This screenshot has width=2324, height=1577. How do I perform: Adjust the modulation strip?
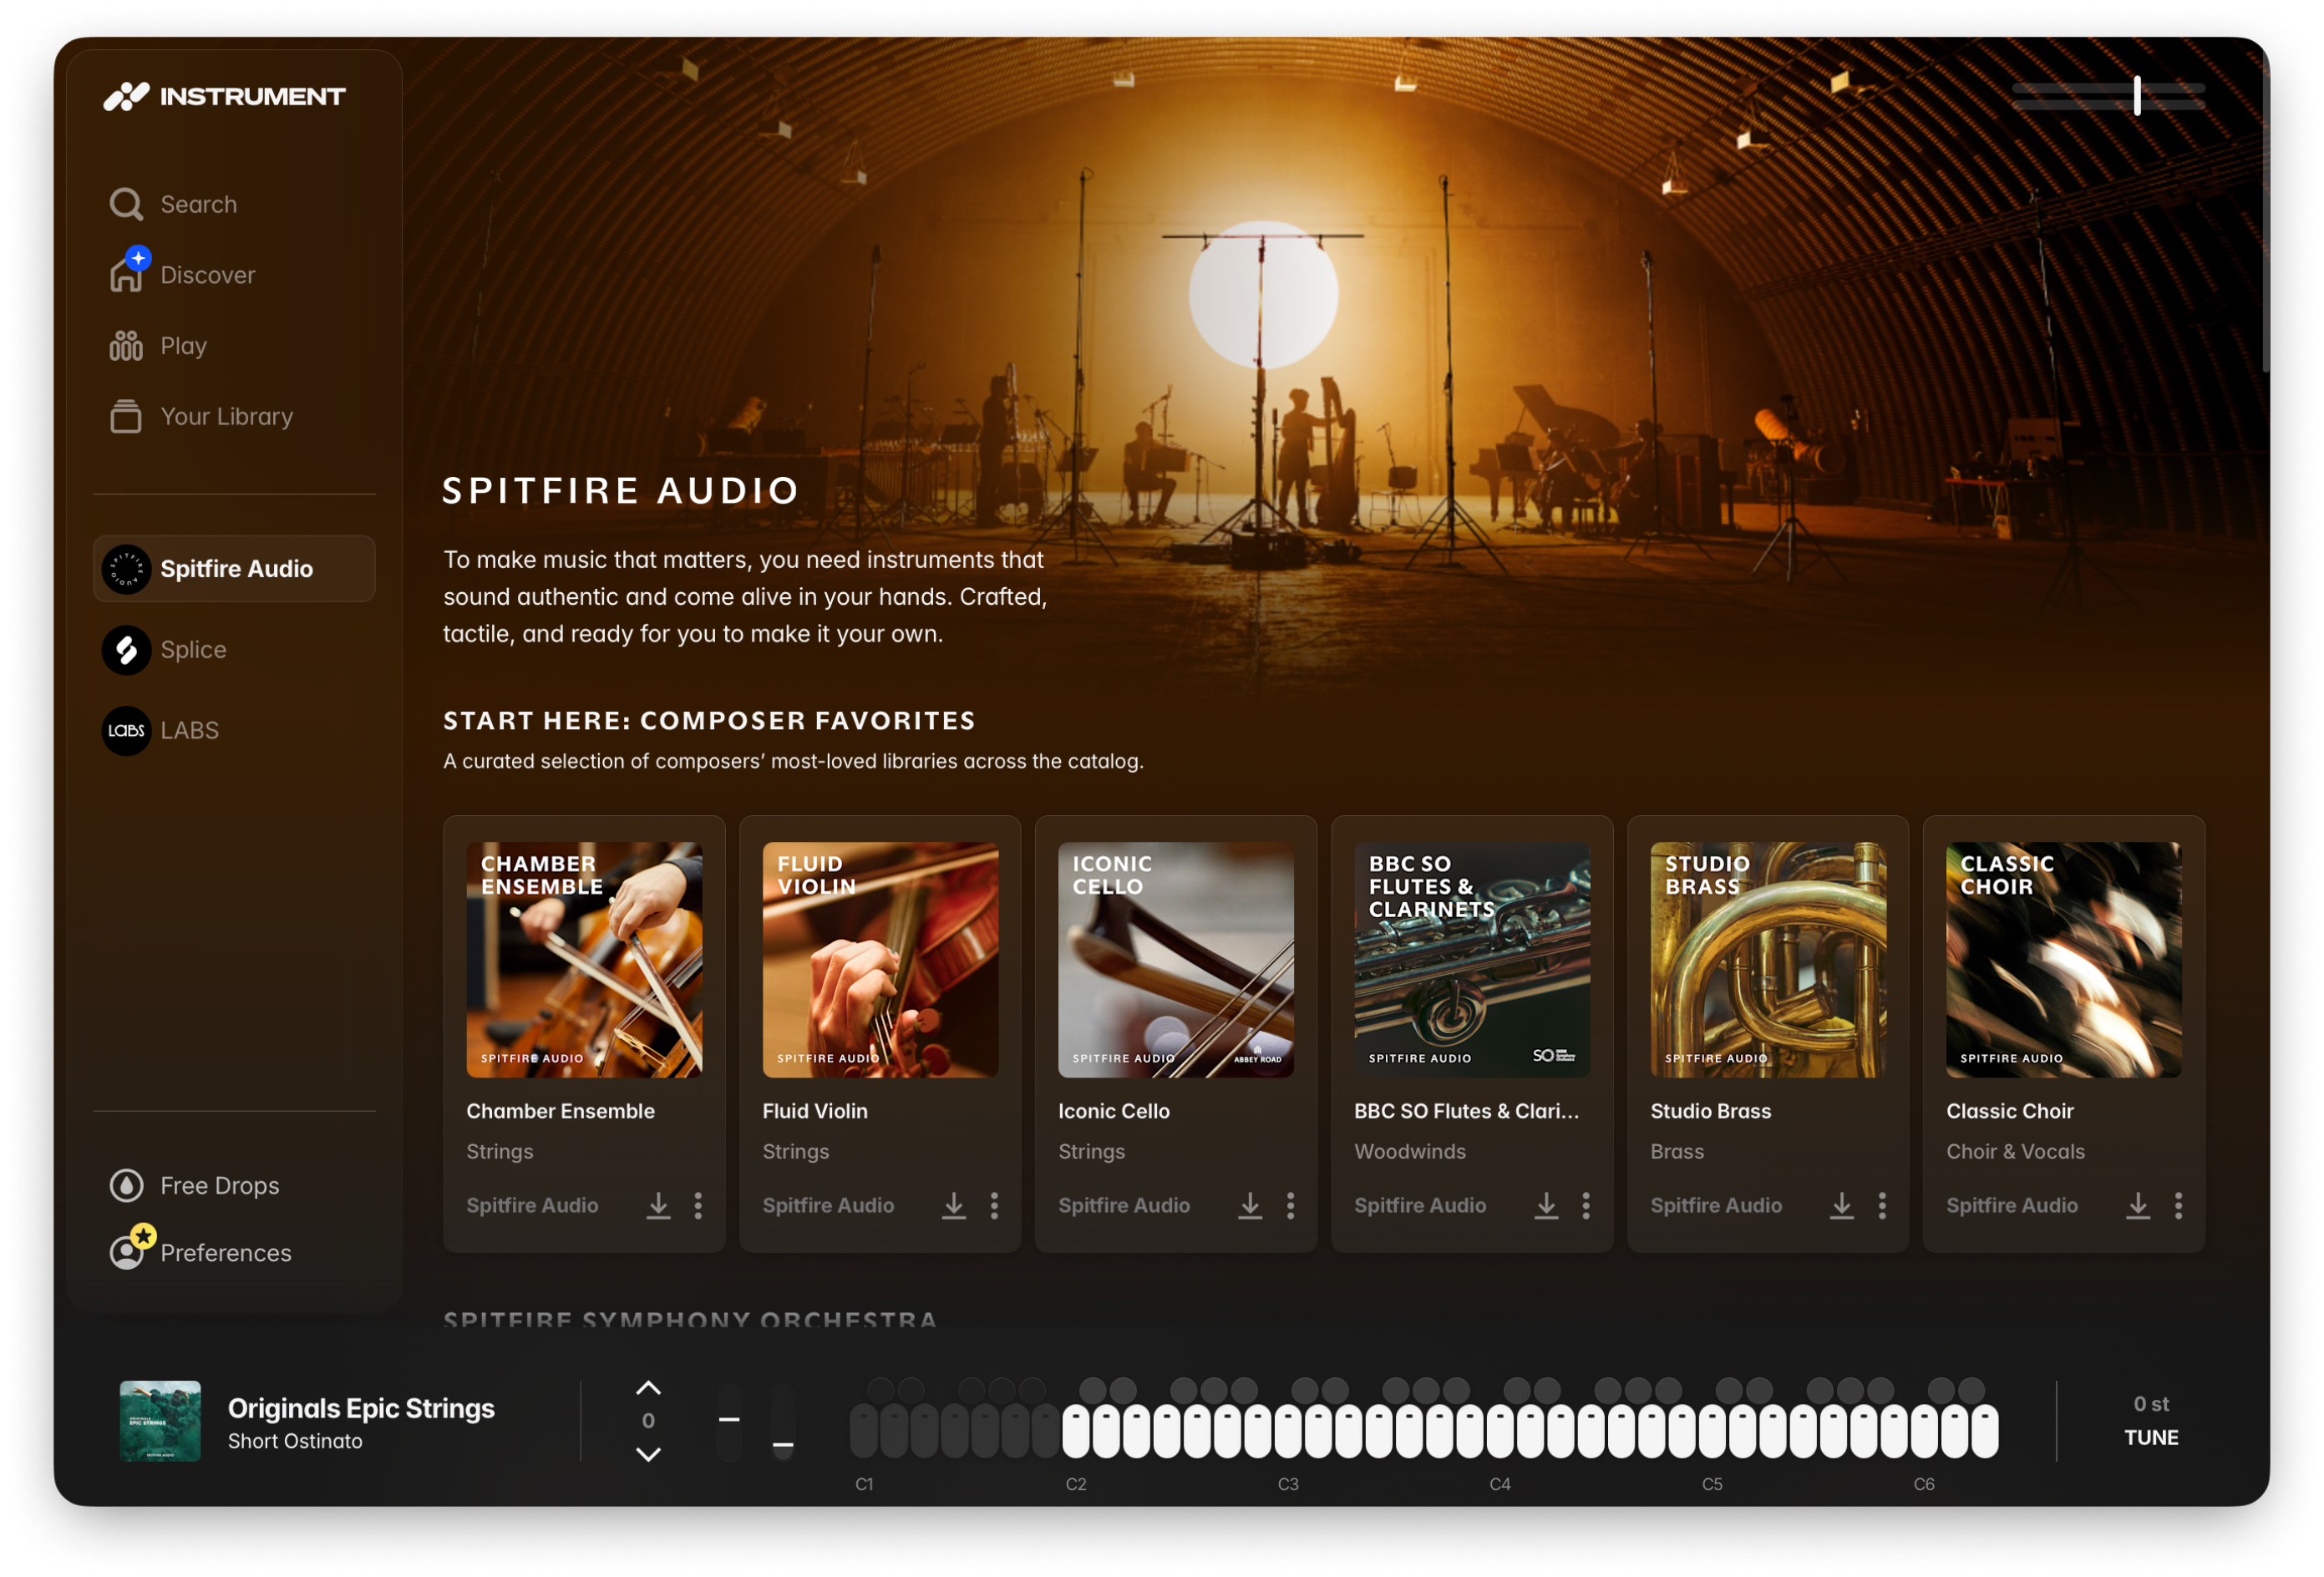(x=783, y=1420)
